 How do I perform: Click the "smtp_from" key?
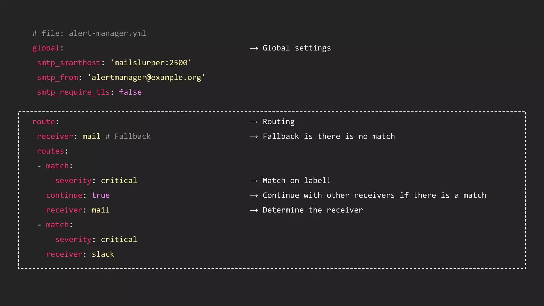pyautogui.click(x=57, y=78)
